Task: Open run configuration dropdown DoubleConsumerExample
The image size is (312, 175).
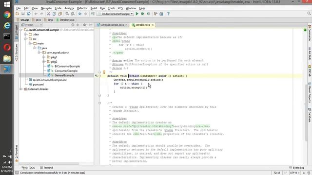Action: (x=116, y=14)
